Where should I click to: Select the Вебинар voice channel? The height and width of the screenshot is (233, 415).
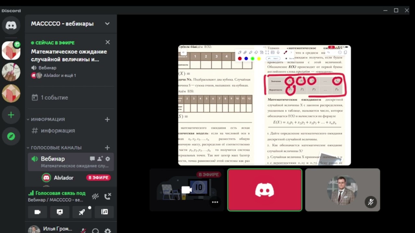71,161
